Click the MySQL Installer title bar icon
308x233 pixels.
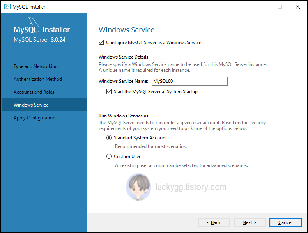tap(7, 7)
